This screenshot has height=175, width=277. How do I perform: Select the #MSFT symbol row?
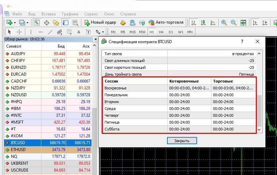coord(48,122)
